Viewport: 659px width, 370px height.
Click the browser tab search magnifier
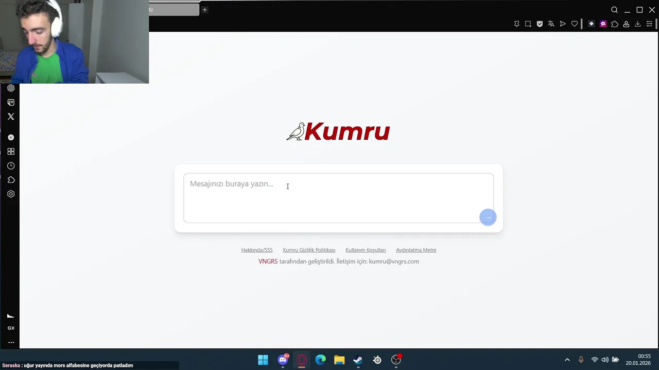tap(614, 10)
